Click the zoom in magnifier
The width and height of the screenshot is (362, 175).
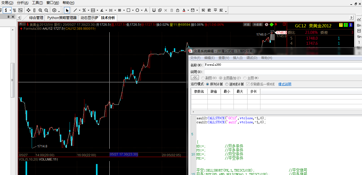pyautogui.click(x=40, y=10)
